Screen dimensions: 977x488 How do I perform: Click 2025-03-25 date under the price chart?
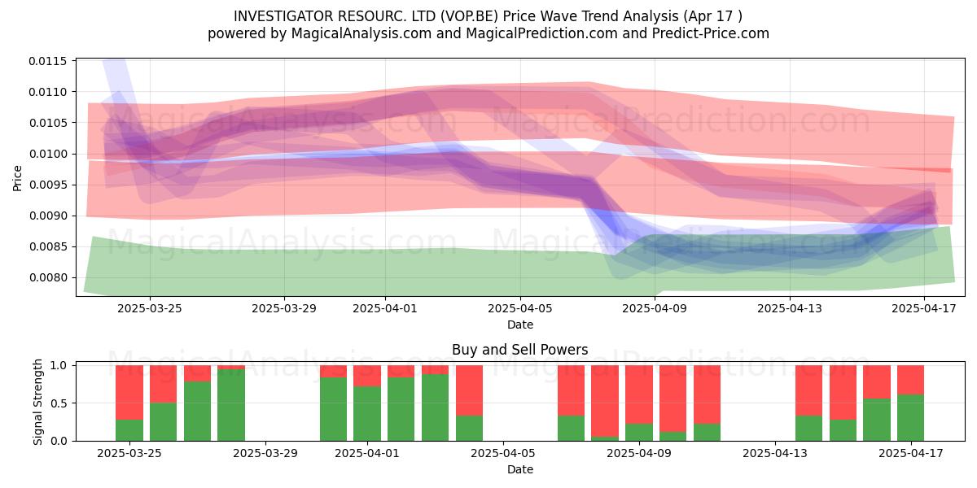coord(150,309)
